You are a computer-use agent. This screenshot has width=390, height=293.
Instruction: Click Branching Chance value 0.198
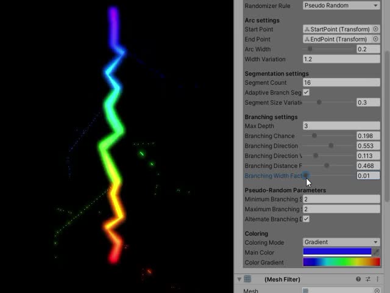[368, 136]
